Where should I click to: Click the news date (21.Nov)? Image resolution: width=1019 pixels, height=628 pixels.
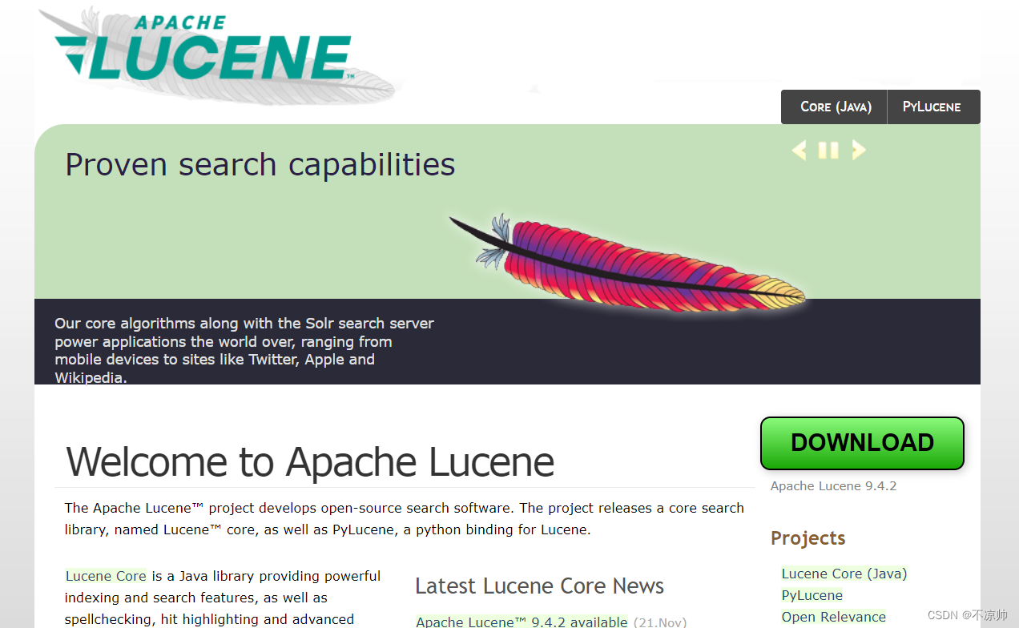660,622
